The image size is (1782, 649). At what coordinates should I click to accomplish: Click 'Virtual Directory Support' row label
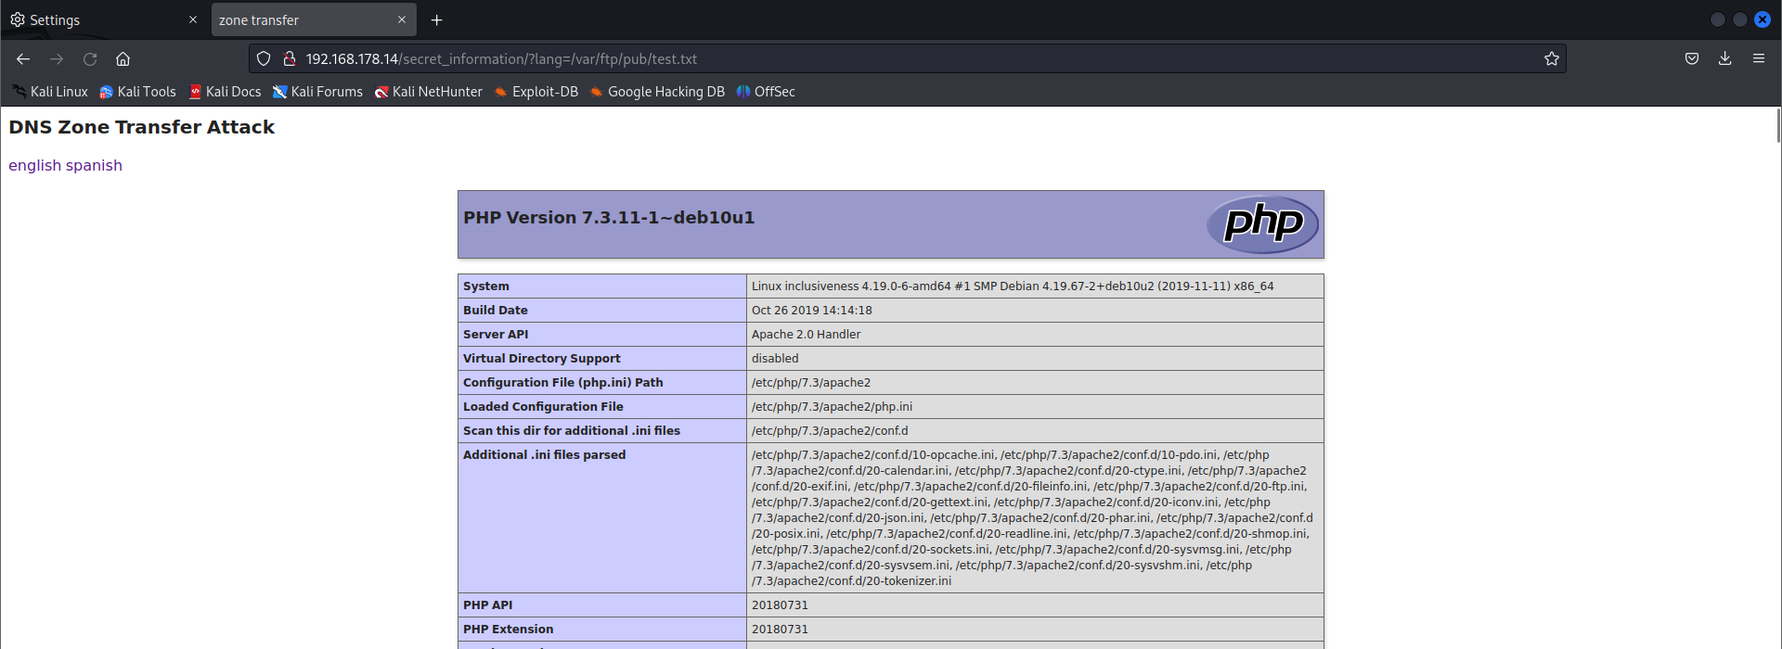coord(542,359)
